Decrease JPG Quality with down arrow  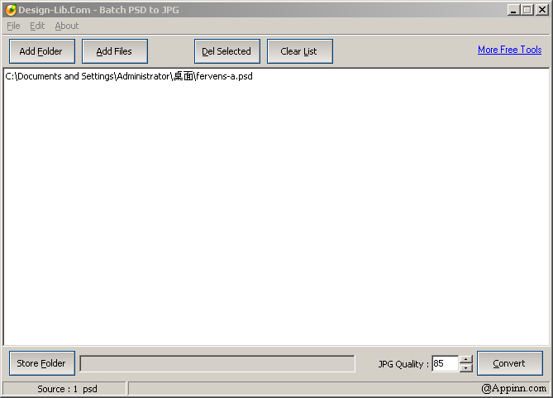coord(466,368)
